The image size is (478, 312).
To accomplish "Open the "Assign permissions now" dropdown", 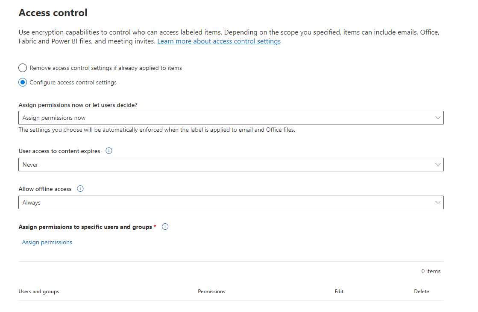I will point(231,118).
